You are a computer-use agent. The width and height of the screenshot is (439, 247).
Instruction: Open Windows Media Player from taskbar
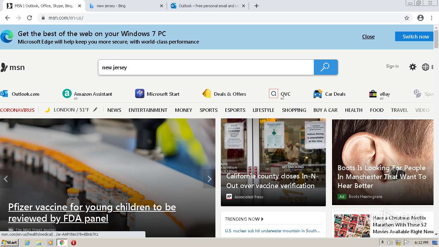50,243
